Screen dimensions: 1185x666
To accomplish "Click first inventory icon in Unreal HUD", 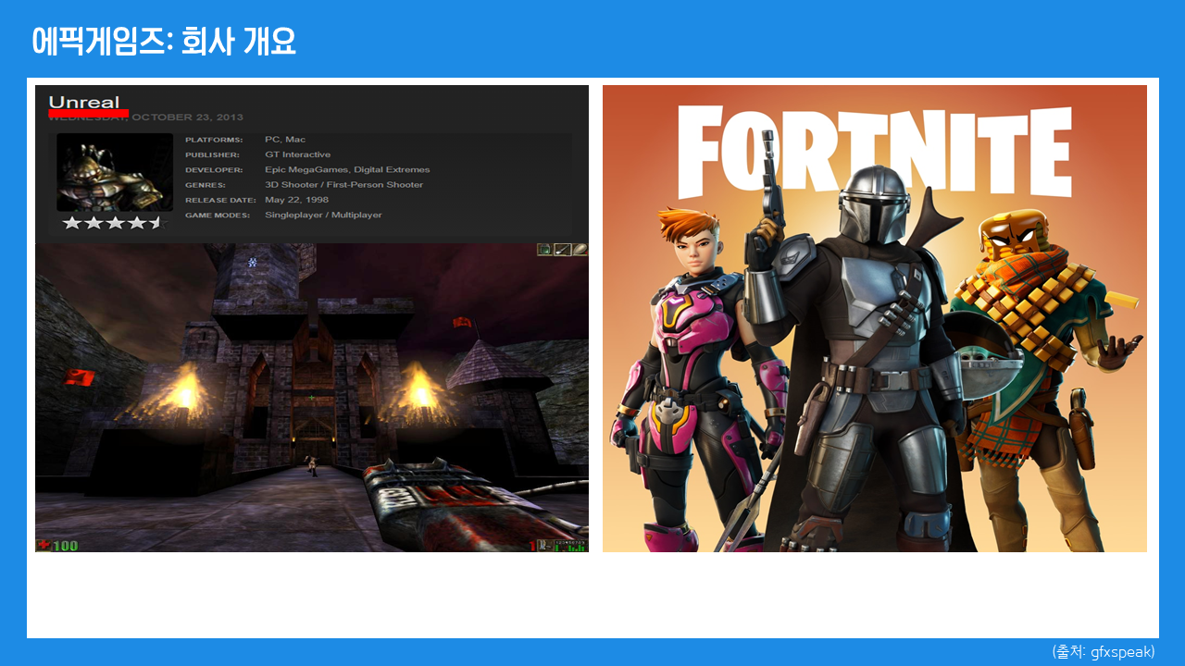I will coord(544,249).
